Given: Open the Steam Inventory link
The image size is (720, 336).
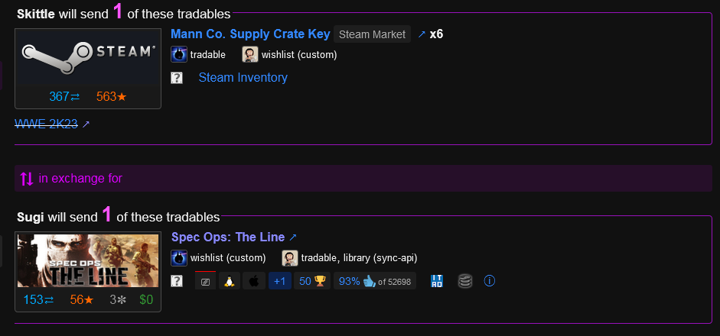Looking at the screenshot, I should (243, 77).
